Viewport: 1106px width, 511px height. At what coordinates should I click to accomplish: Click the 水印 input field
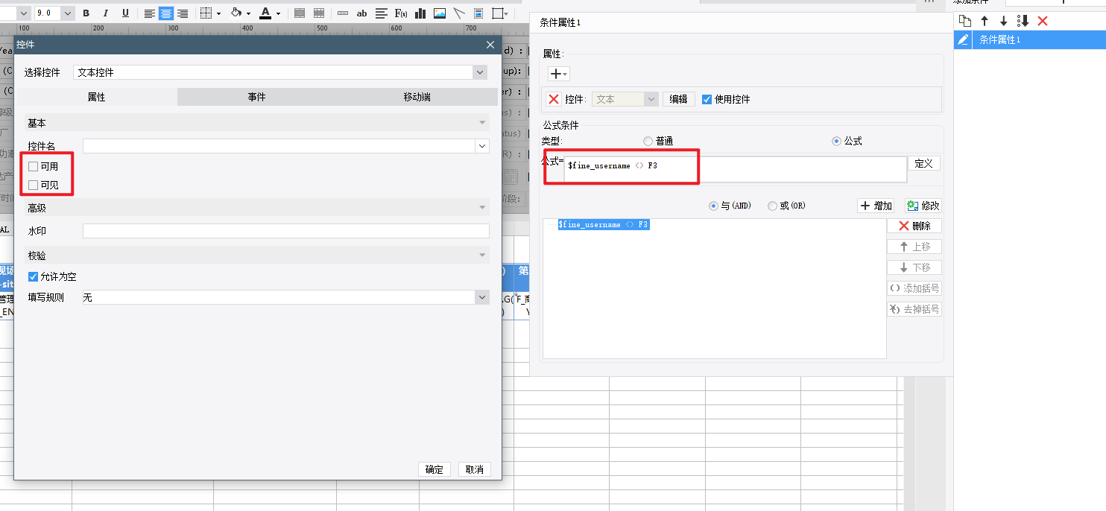tap(286, 231)
